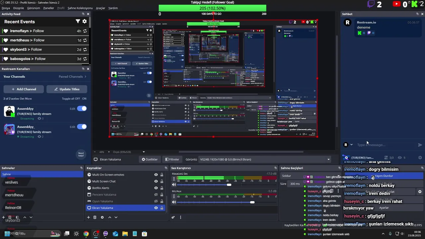Screen dimensions: 425x239
Task: Hide the Multi Screen Chat source
Action: [x=156, y=181]
